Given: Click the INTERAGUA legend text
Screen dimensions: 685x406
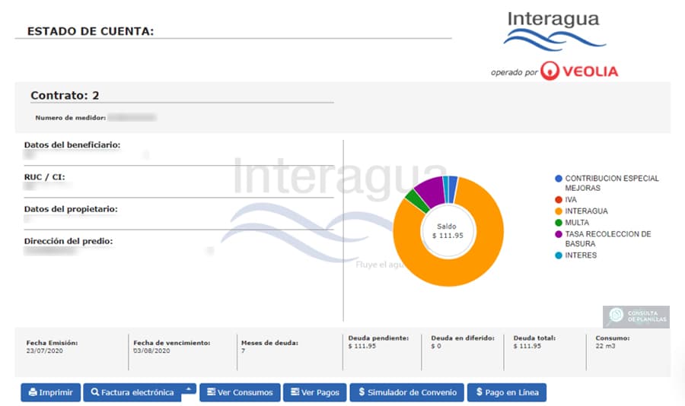Looking at the screenshot, I should tap(586, 211).
